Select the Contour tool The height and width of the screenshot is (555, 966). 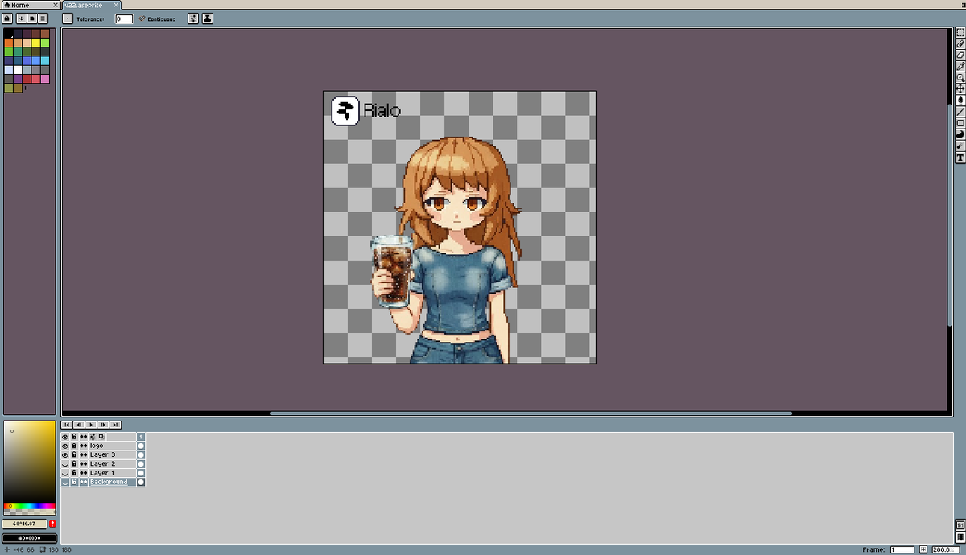(960, 135)
